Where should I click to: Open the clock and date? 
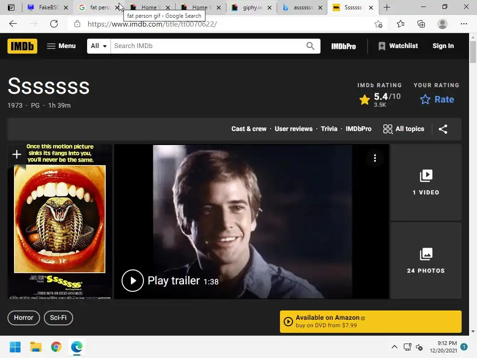(x=443, y=347)
